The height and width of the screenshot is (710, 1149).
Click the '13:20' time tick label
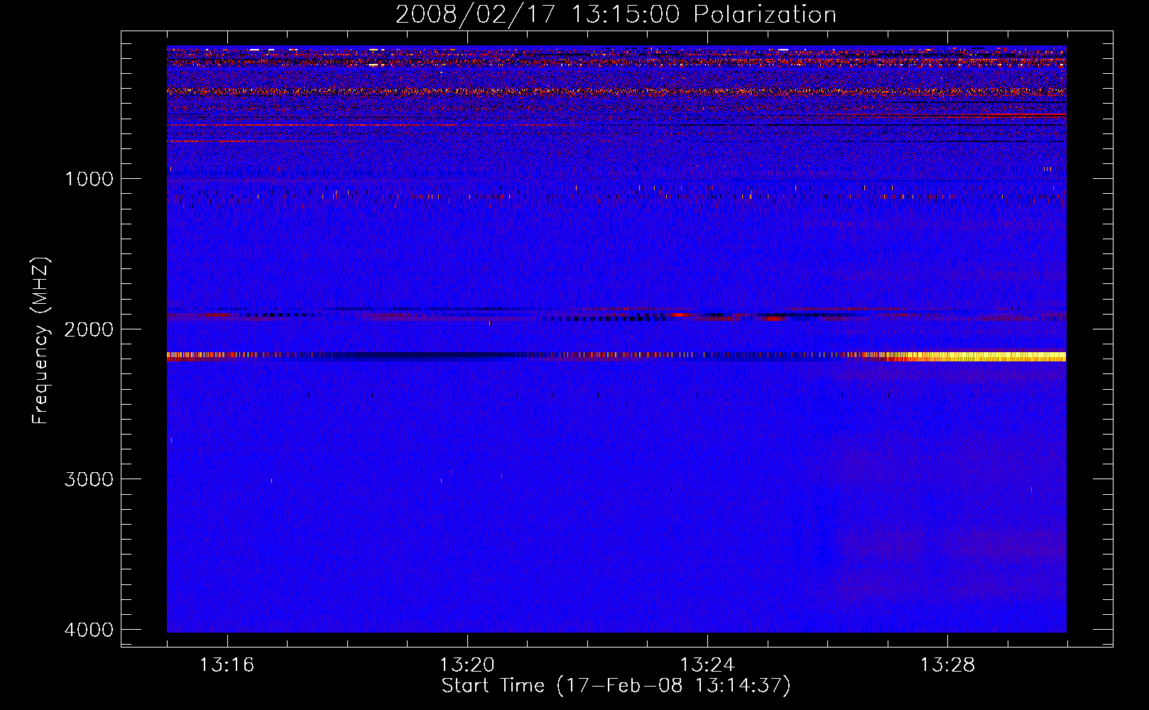point(467,665)
